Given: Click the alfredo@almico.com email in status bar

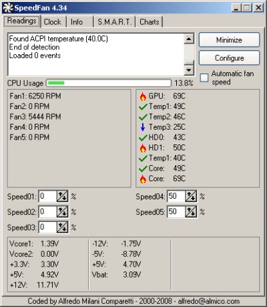Looking at the screenshot, I should coord(209,301).
